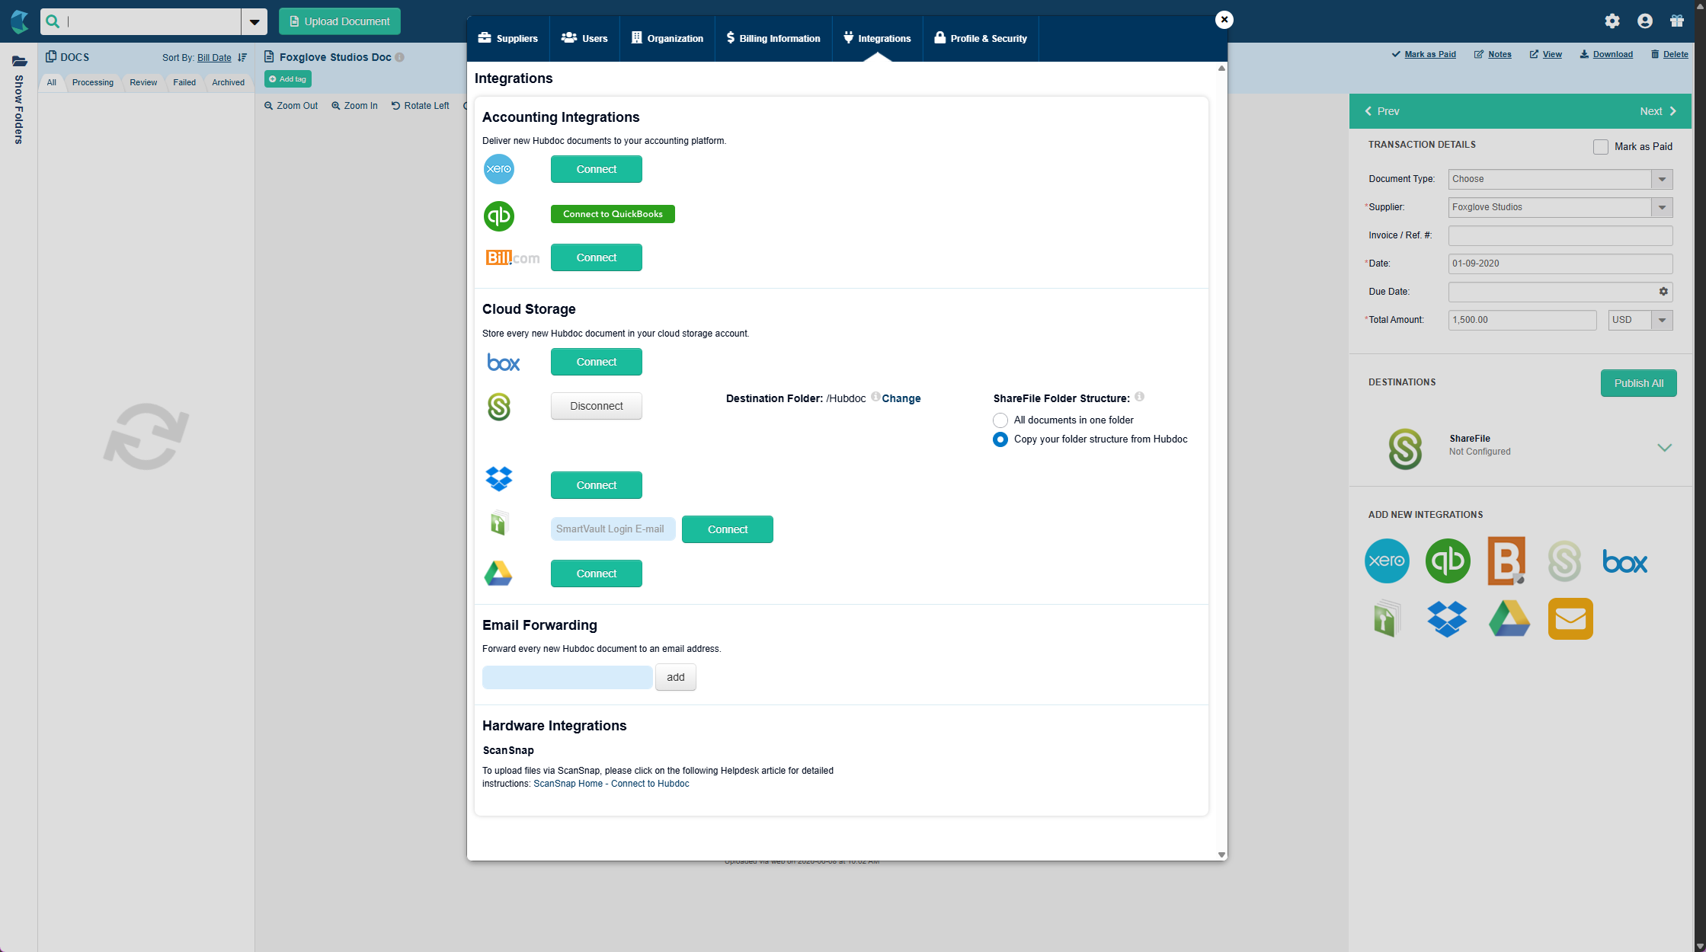Click the Google Drive logo in Cloud Storage
1706x952 pixels.
(498, 573)
